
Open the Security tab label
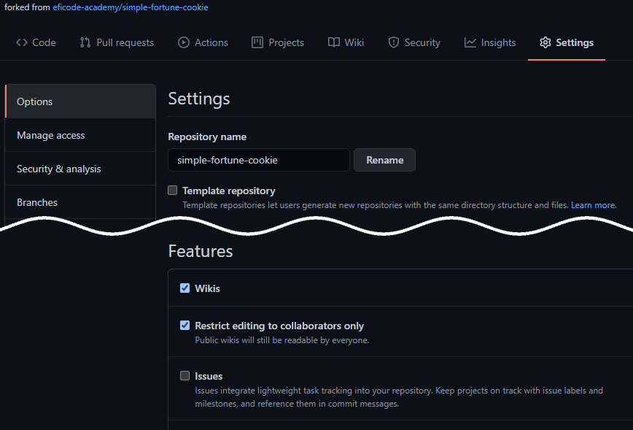pos(422,42)
